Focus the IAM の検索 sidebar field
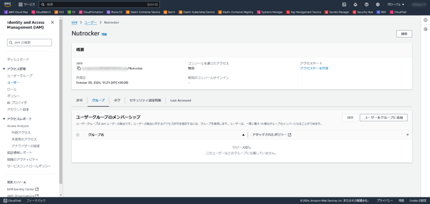430x204 pixels. point(29,42)
